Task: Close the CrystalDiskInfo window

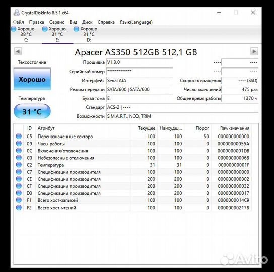Action: point(253,13)
